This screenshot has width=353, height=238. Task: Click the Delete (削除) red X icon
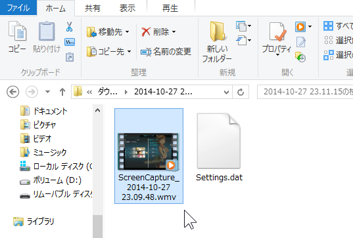[x=146, y=32]
